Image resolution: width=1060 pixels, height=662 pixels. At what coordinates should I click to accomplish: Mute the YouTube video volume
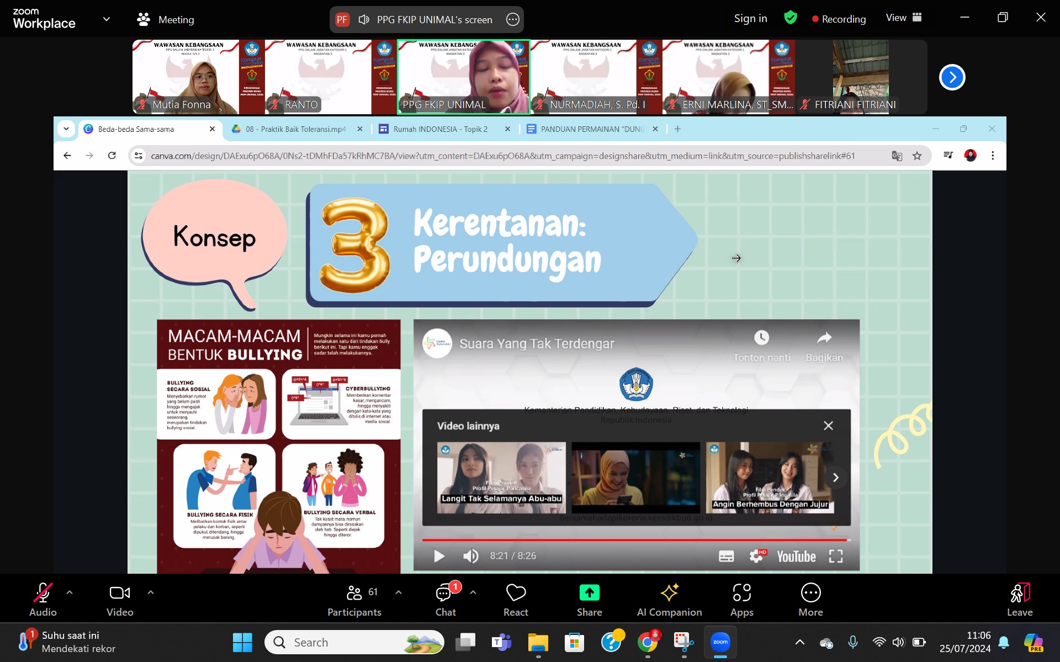click(470, 556)
